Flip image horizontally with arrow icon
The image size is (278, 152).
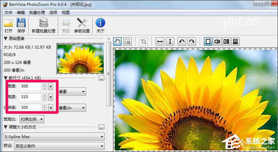point(160,41)
